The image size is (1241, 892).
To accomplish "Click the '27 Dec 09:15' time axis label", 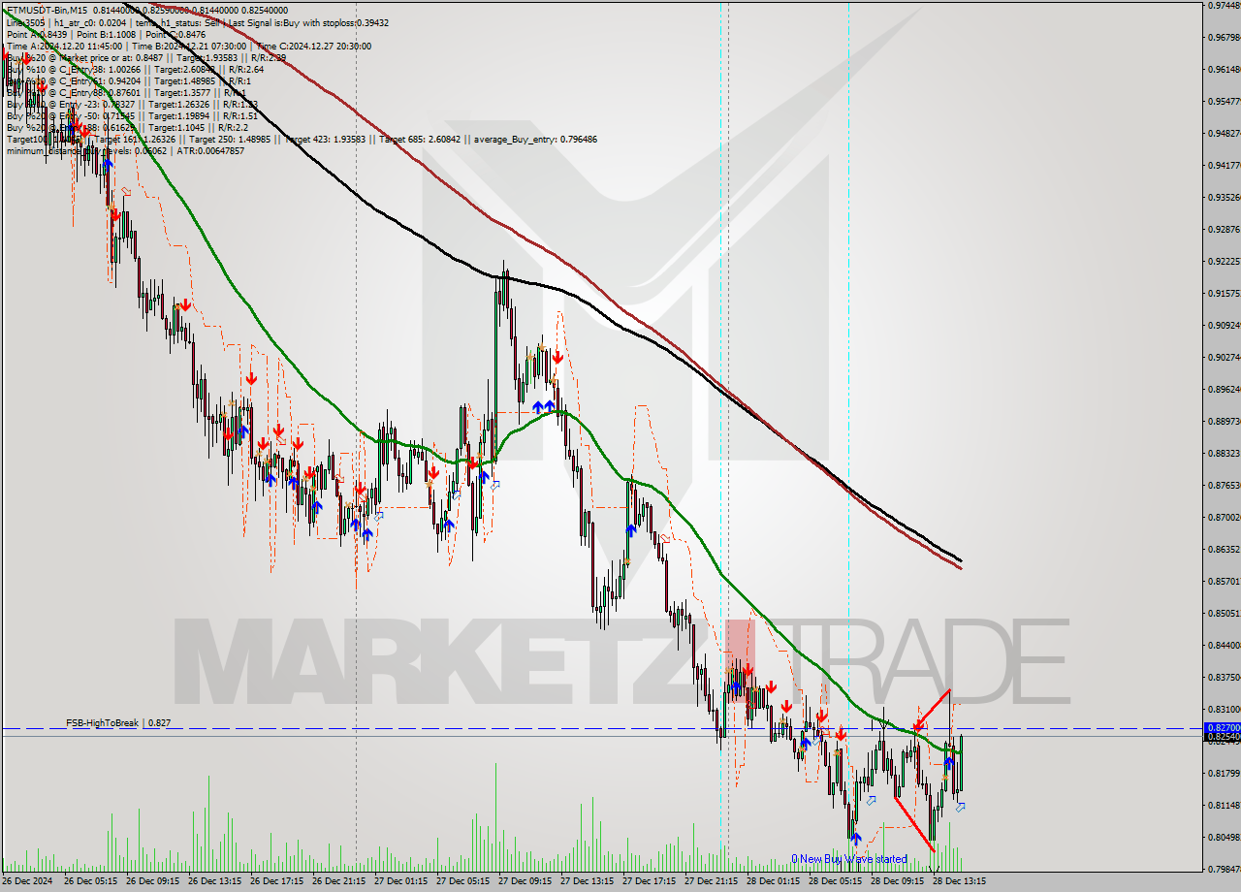I will [x=525, y=881].
